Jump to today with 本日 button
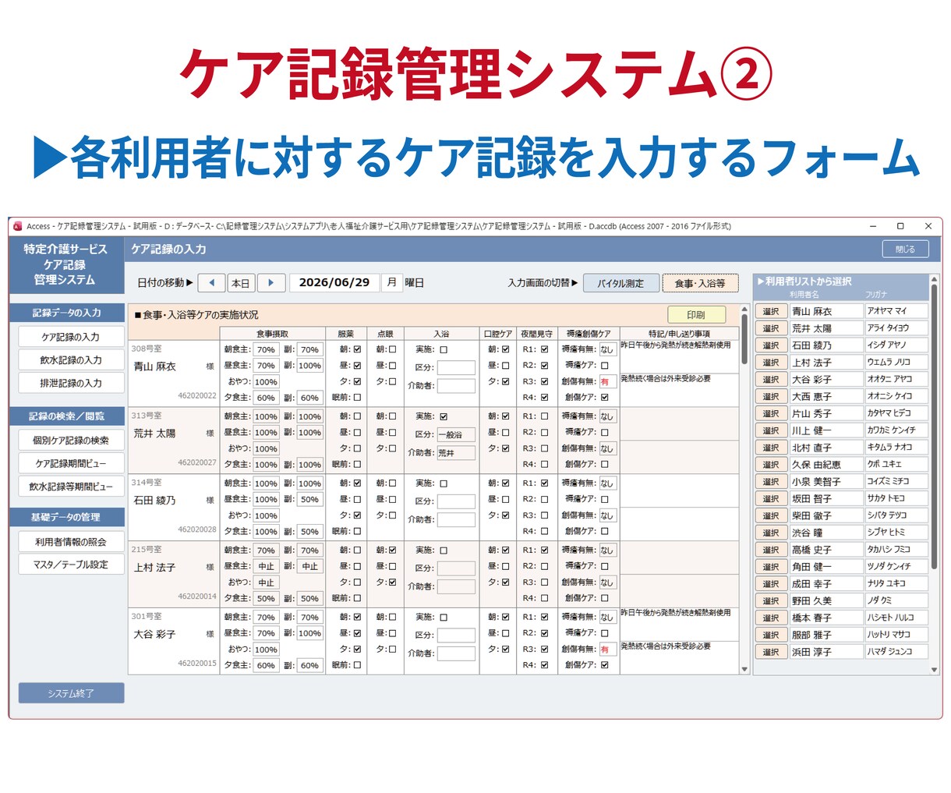 coord(241,283)
